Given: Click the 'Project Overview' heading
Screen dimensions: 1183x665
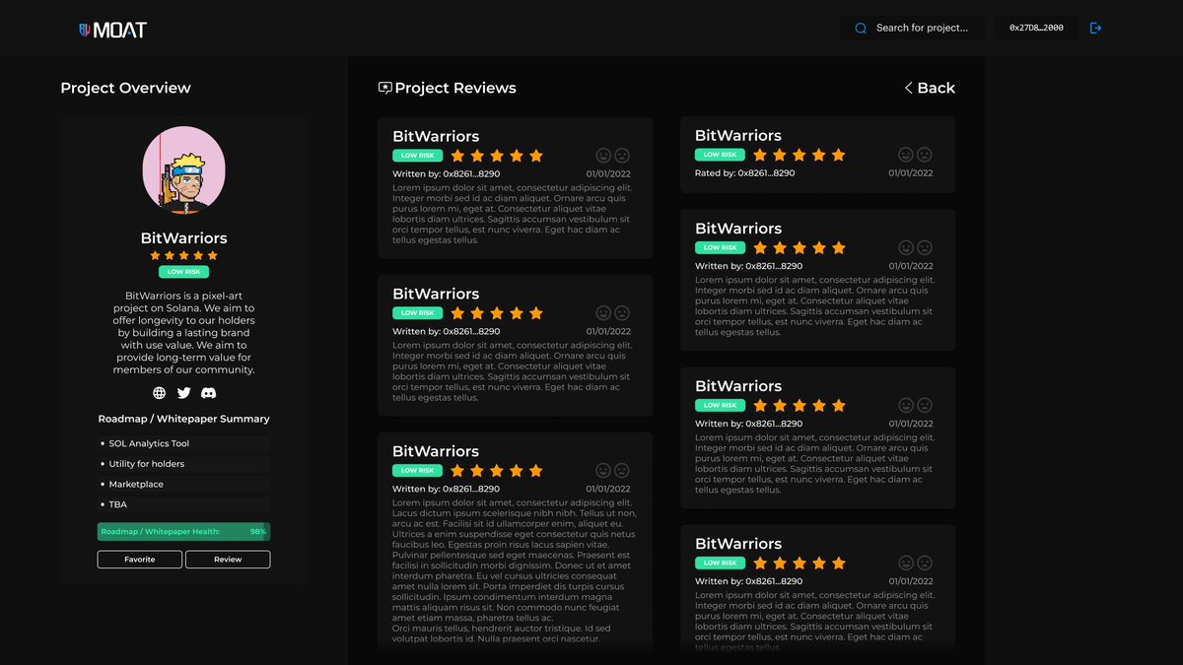Looking at the screenshot, I should [125, 88].
